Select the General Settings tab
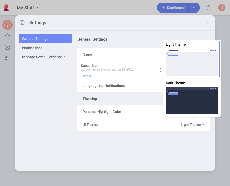Image resolution: width=230 pixels, height=186 pixels. coord(45,39)
